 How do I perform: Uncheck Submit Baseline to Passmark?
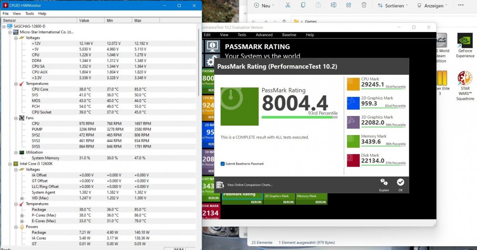223,164
